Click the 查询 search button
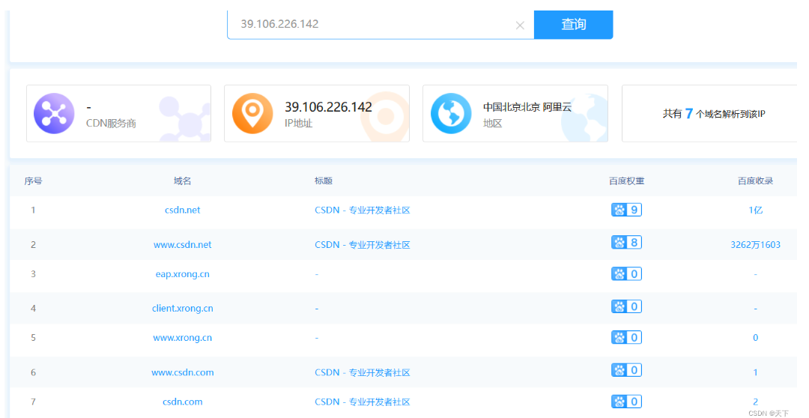Viewport: 809px width, 418px height. click(x=573, y=24)
